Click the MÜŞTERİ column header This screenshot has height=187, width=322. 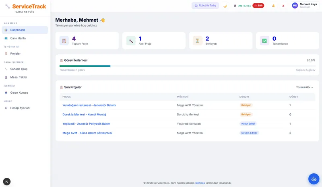coord(183,97)
